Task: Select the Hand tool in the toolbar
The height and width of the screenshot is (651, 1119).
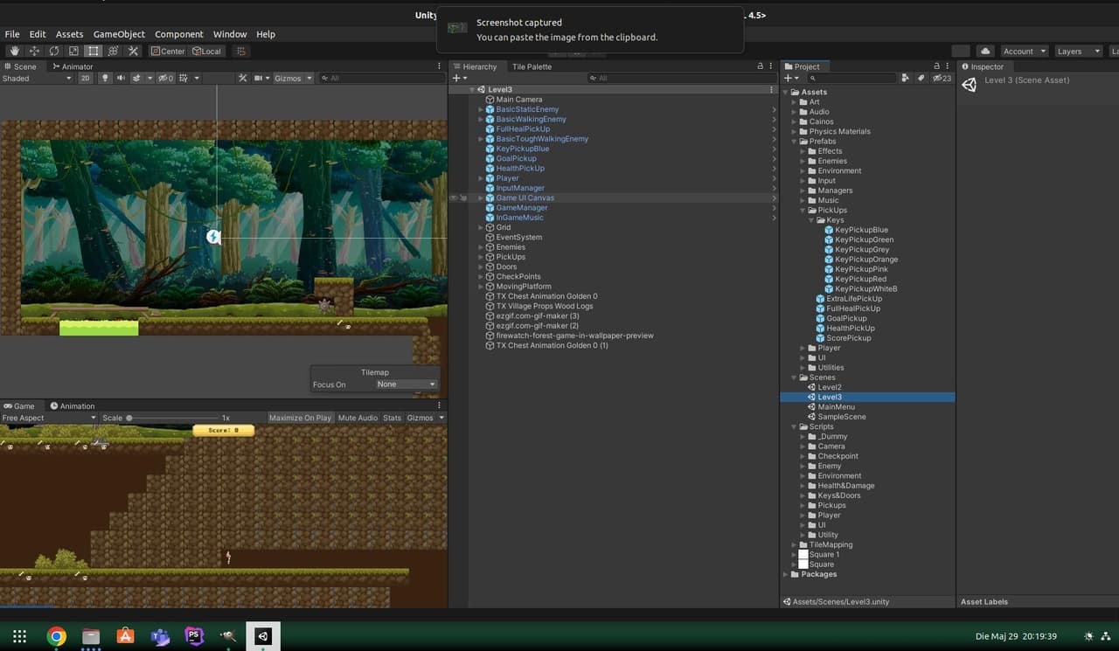Action: point(15,51)
